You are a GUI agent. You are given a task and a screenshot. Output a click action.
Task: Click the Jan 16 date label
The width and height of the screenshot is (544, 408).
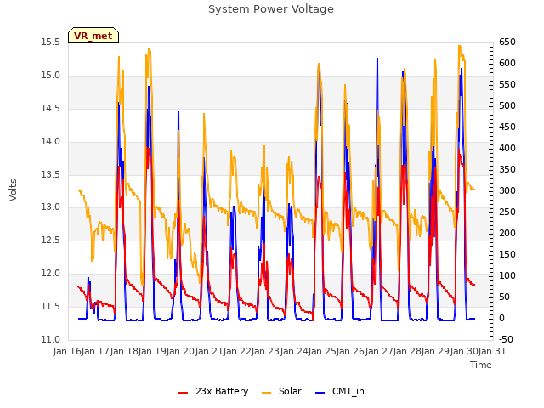(x=68, y=351)
